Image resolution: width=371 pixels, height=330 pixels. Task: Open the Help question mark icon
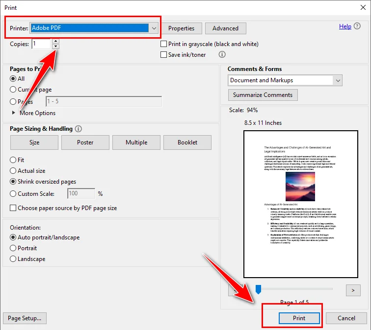point(357,26)
